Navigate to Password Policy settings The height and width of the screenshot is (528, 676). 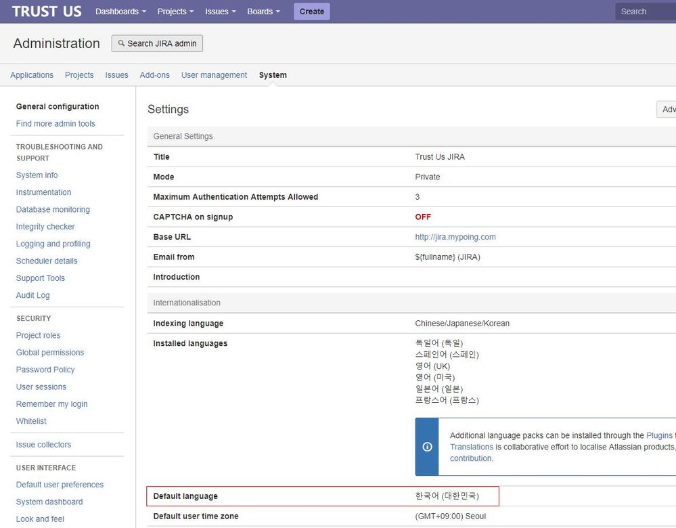45,370
